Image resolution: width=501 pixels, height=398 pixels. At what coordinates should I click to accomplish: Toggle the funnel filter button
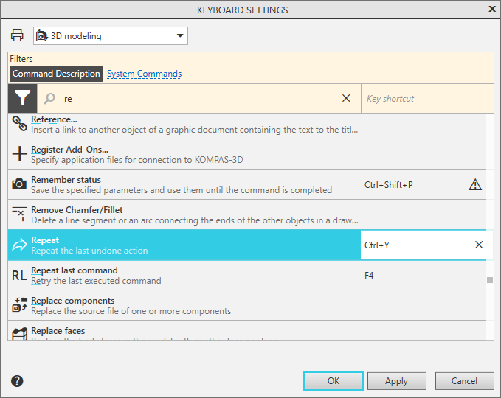click(23, 98)
